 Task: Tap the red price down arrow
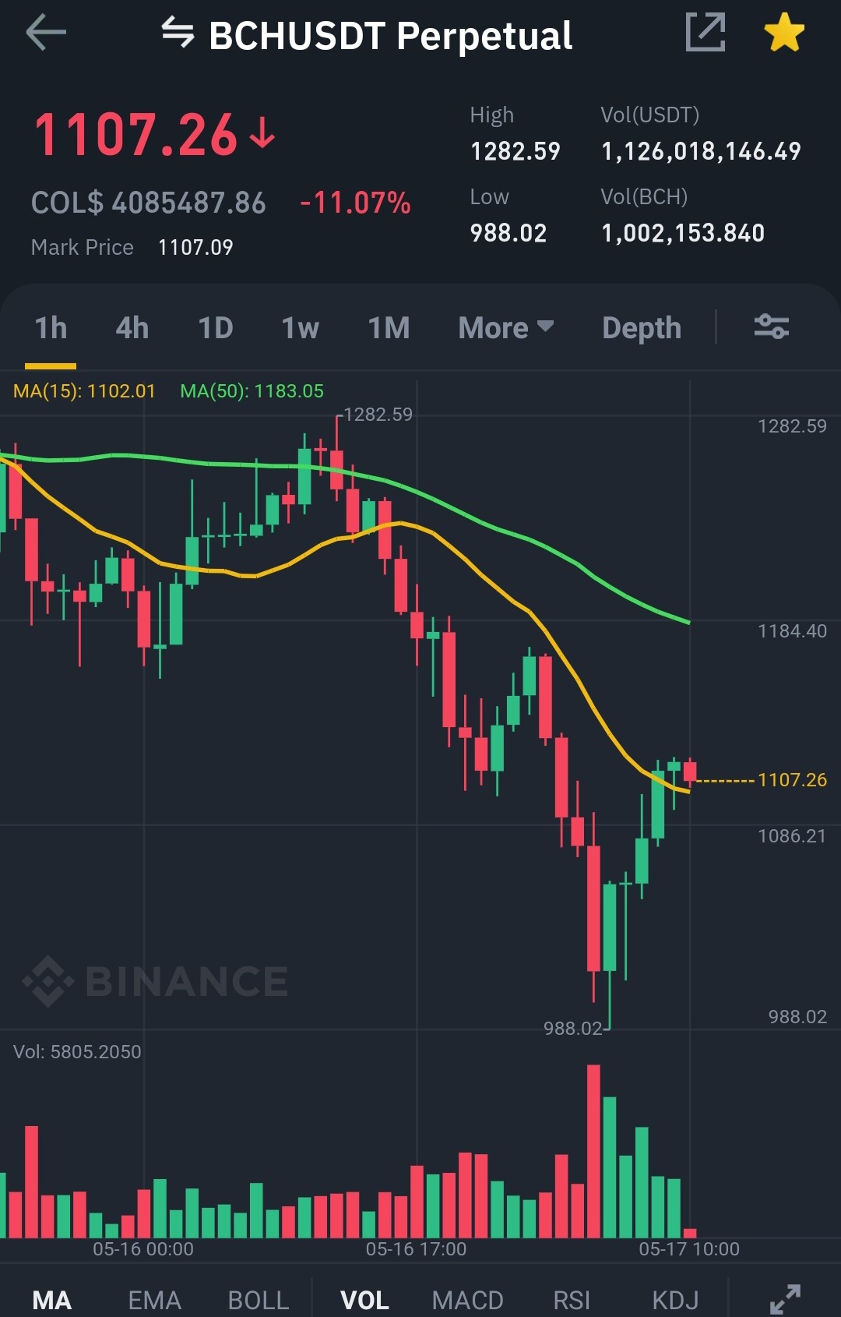262,133
